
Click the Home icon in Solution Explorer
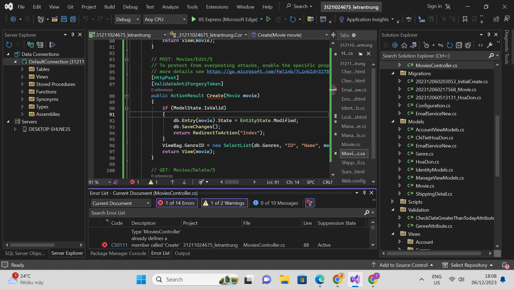404,45
